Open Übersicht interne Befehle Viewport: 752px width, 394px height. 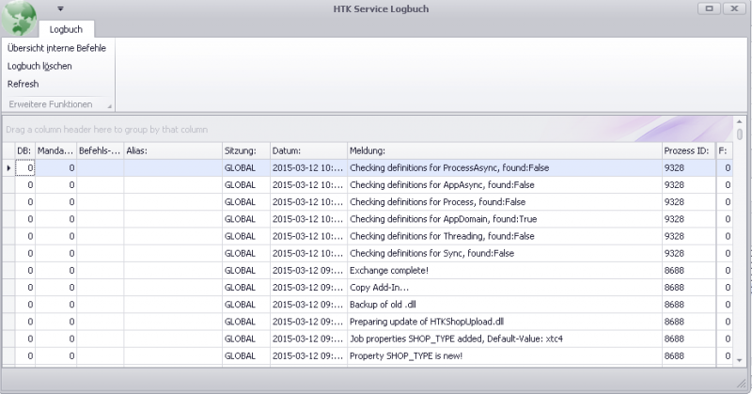[56, 48]
